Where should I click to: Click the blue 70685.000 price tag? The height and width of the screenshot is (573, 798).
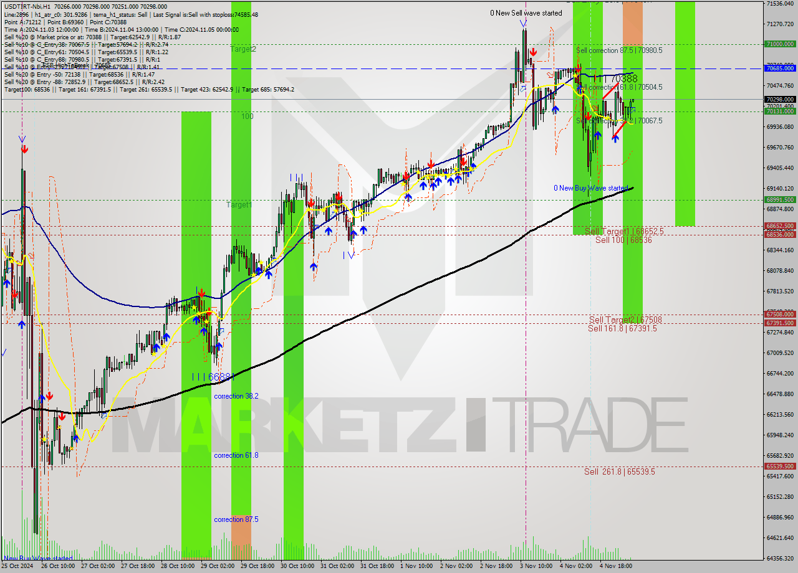click(780, 69)
